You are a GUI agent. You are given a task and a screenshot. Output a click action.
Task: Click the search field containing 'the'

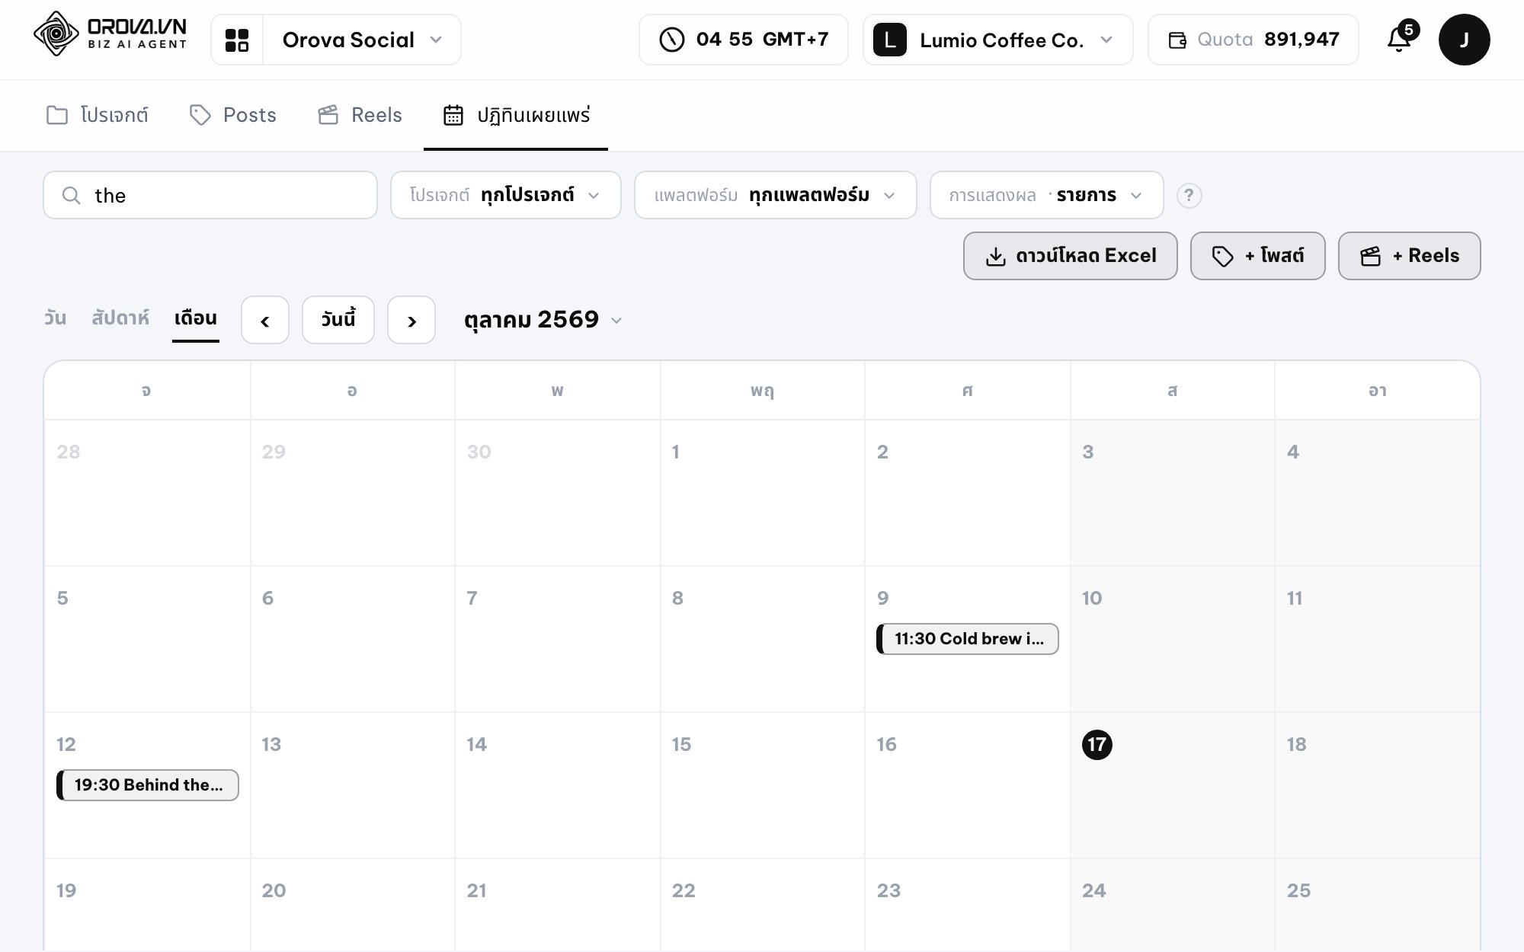pos(210,196)
